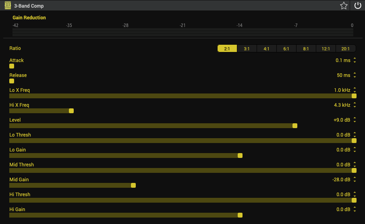The width and height of the screenshot is (365, 224).
Task: Mark the preset as favorite with star
Action: [344, 6]
